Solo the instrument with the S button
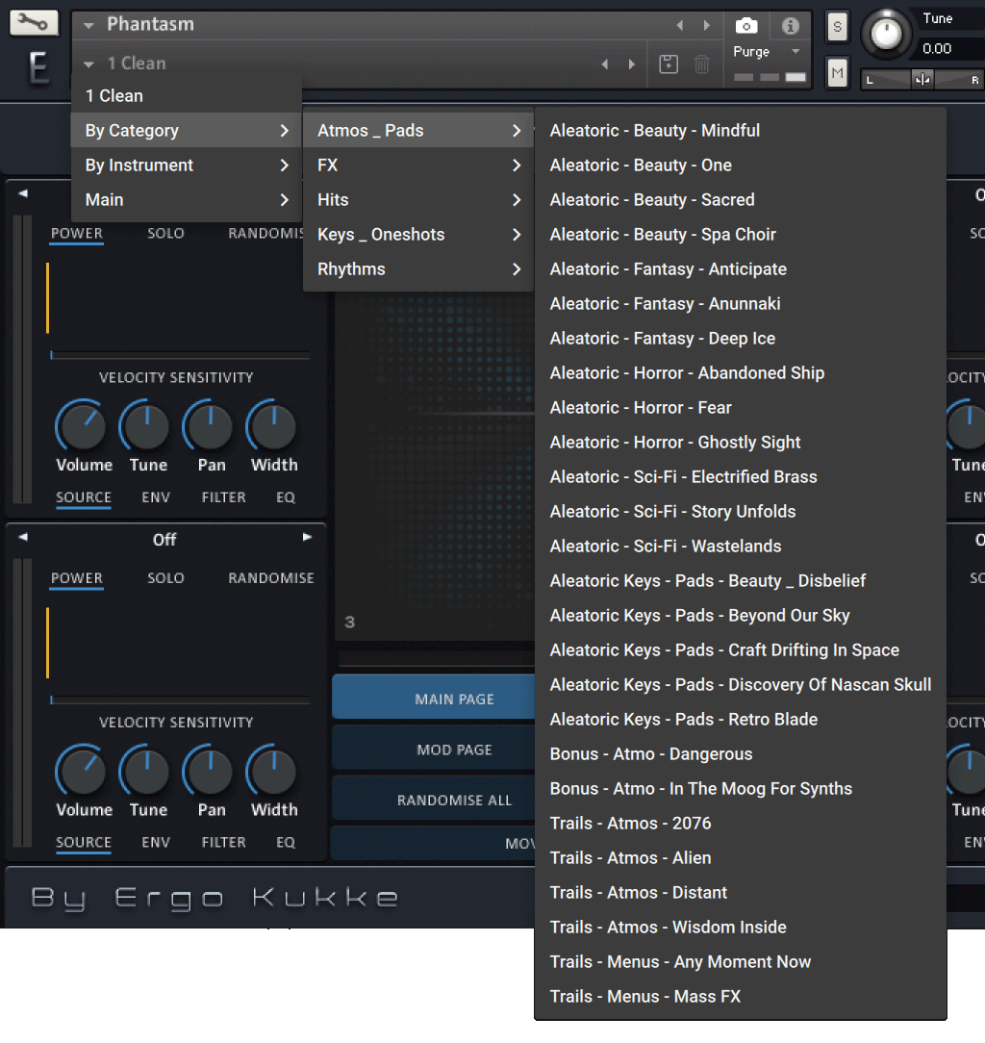The image size is (985, 1043). tap(838, 27)
